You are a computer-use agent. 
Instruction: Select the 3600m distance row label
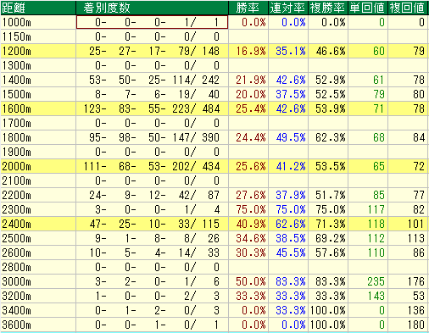pyautogui.click(x=16, y=325)
